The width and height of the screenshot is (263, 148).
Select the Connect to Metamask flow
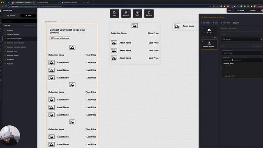tap(20, 35)
